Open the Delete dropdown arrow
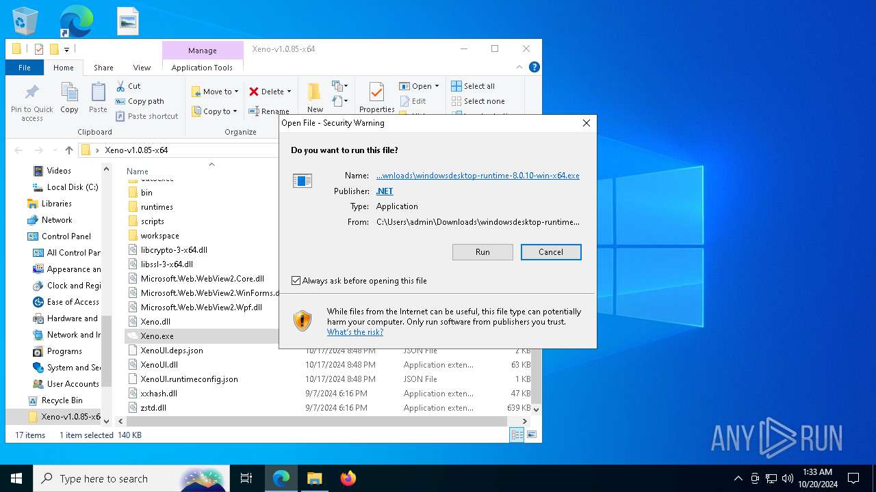The height and width of the screenshot is (492, 876). tap(289, 92)
